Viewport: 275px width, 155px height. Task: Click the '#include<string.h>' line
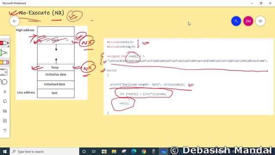click(121, 47)
